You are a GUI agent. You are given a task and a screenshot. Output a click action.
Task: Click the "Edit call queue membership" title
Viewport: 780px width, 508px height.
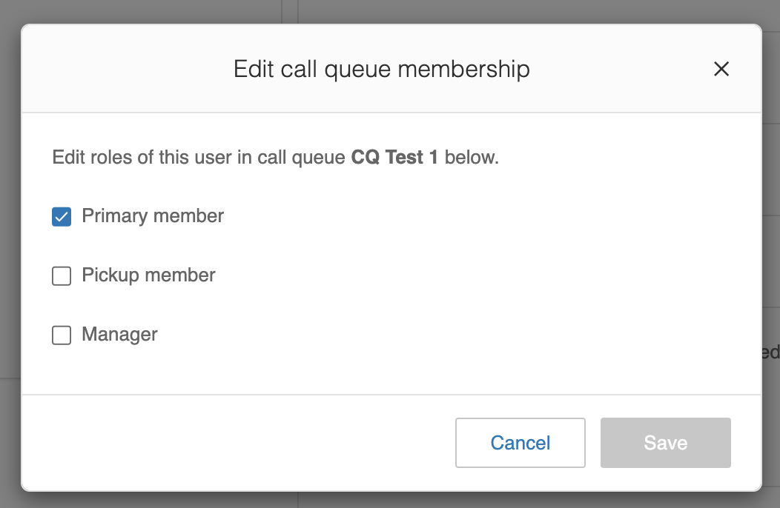pos(381,69)
